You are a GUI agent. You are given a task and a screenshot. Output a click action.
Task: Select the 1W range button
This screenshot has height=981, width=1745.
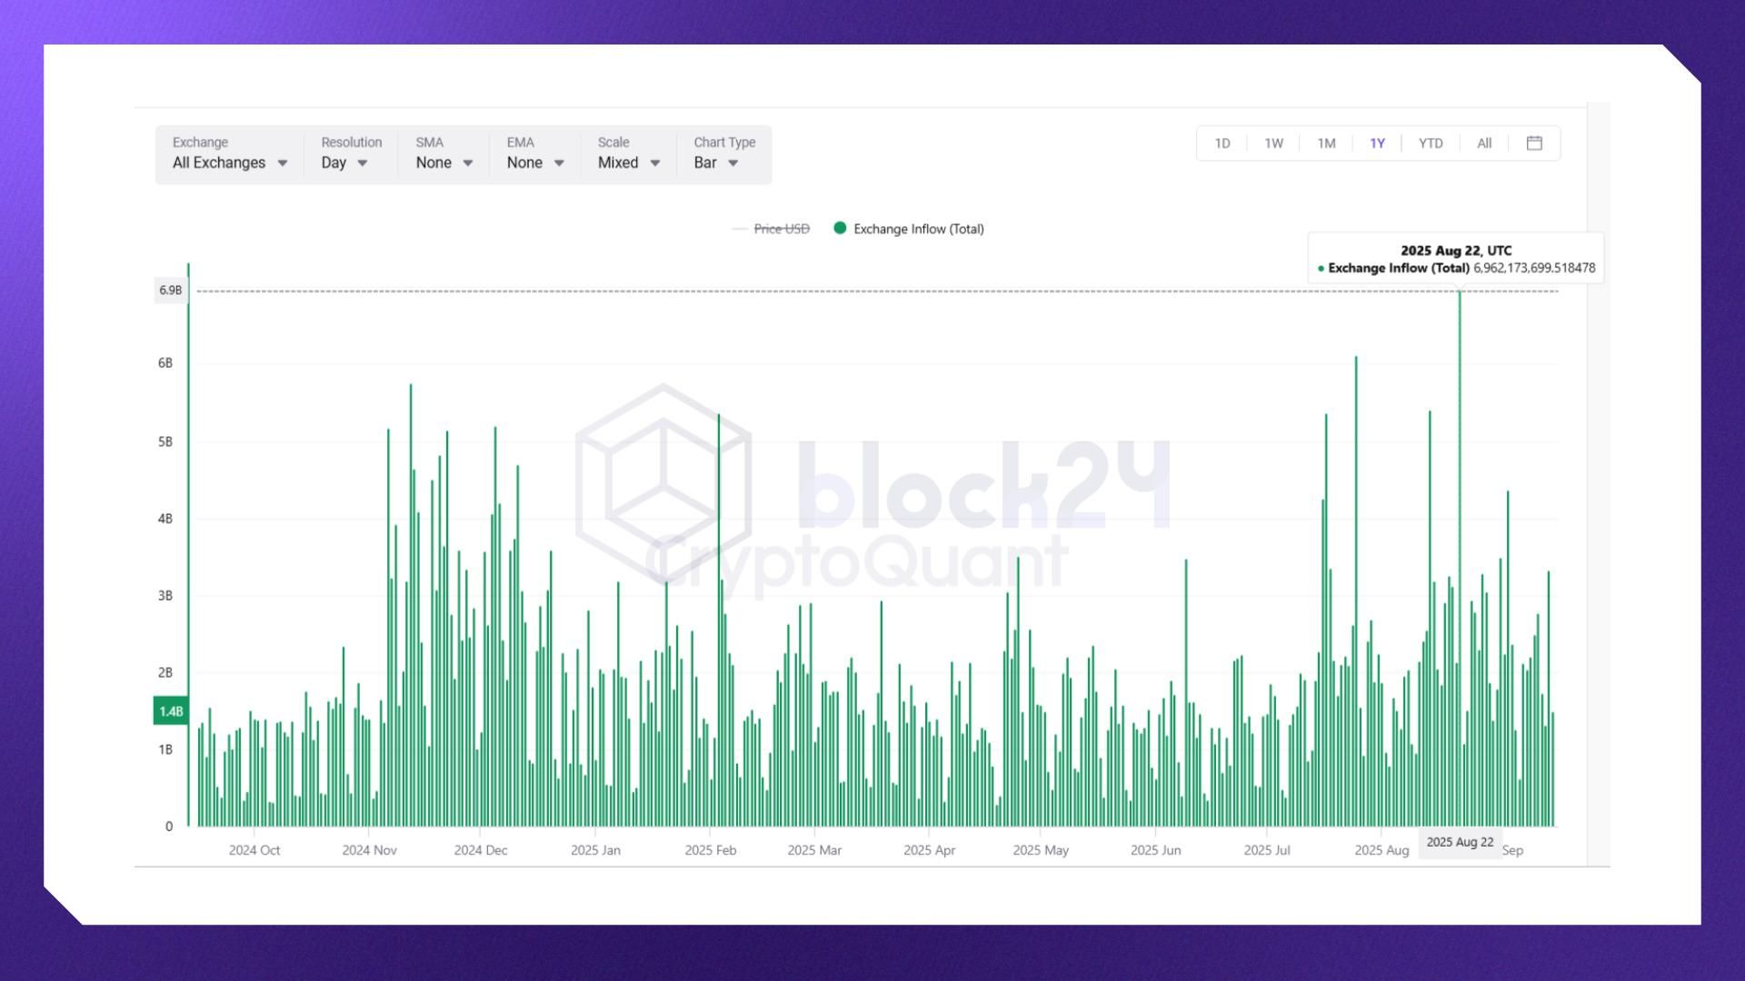[1273, 143]
